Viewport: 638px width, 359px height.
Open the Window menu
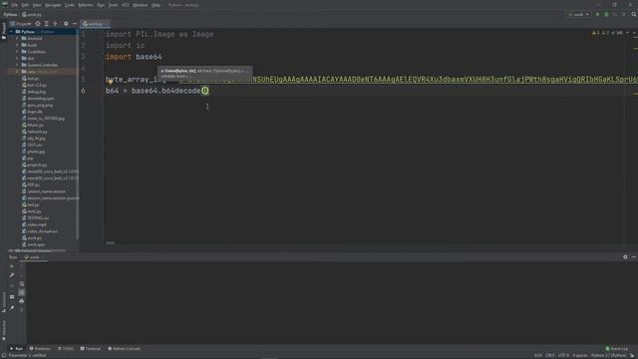[x=141, y=5]
